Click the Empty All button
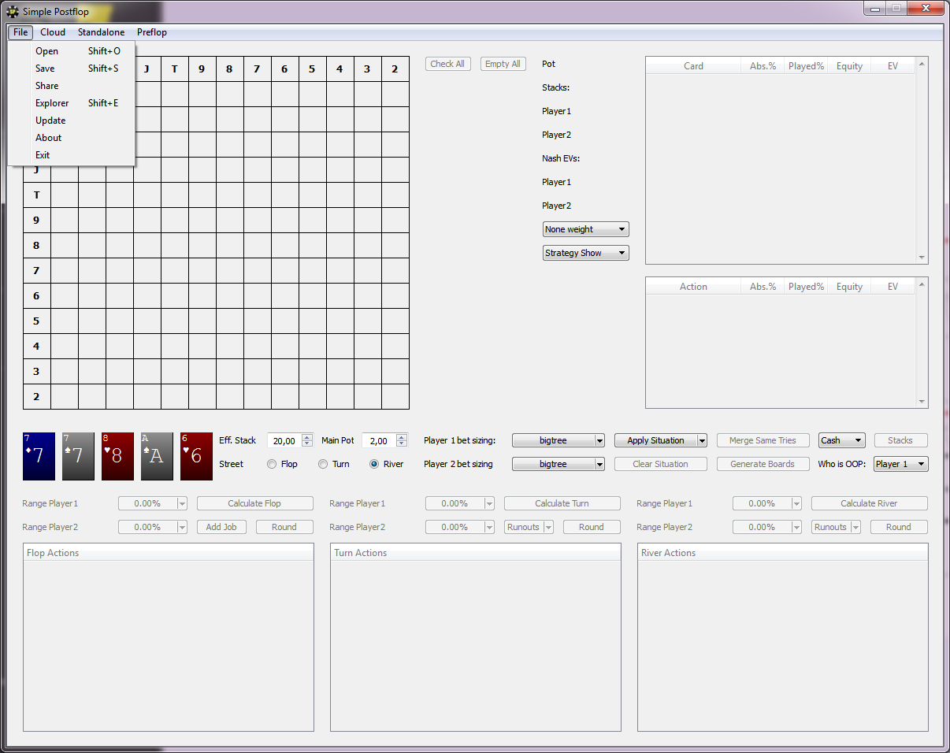950x753 pixels. (x=503, y=64)
